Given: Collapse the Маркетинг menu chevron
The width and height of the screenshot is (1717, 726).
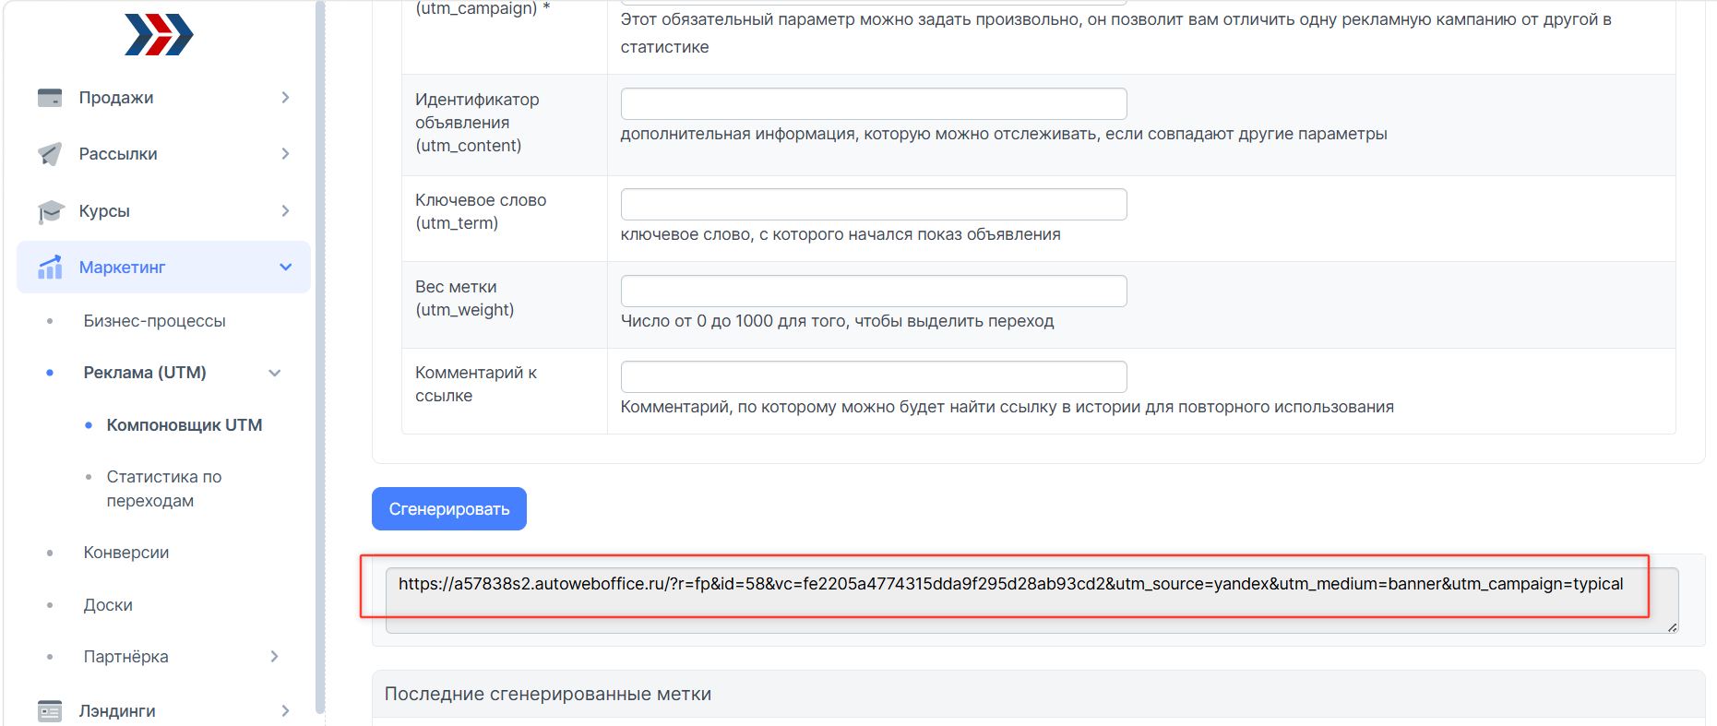Looking at the screenshot, I should click(285, 268).
